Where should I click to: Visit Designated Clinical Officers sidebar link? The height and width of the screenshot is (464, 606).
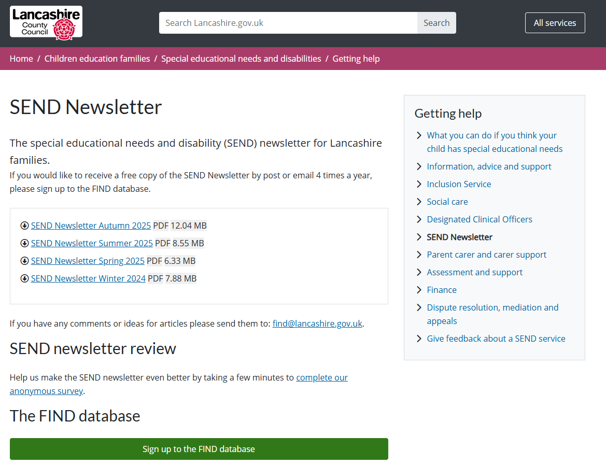tap(479, 219)
